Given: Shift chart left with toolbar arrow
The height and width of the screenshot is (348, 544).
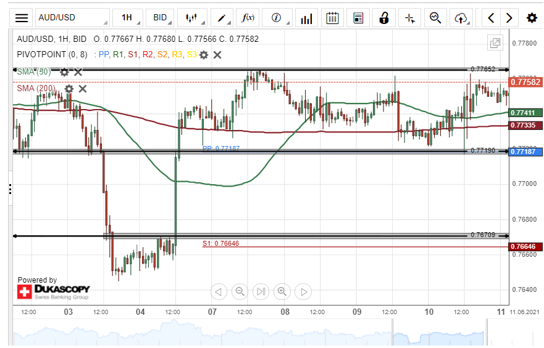Looking at the screenshot, I should pos(491,18).
